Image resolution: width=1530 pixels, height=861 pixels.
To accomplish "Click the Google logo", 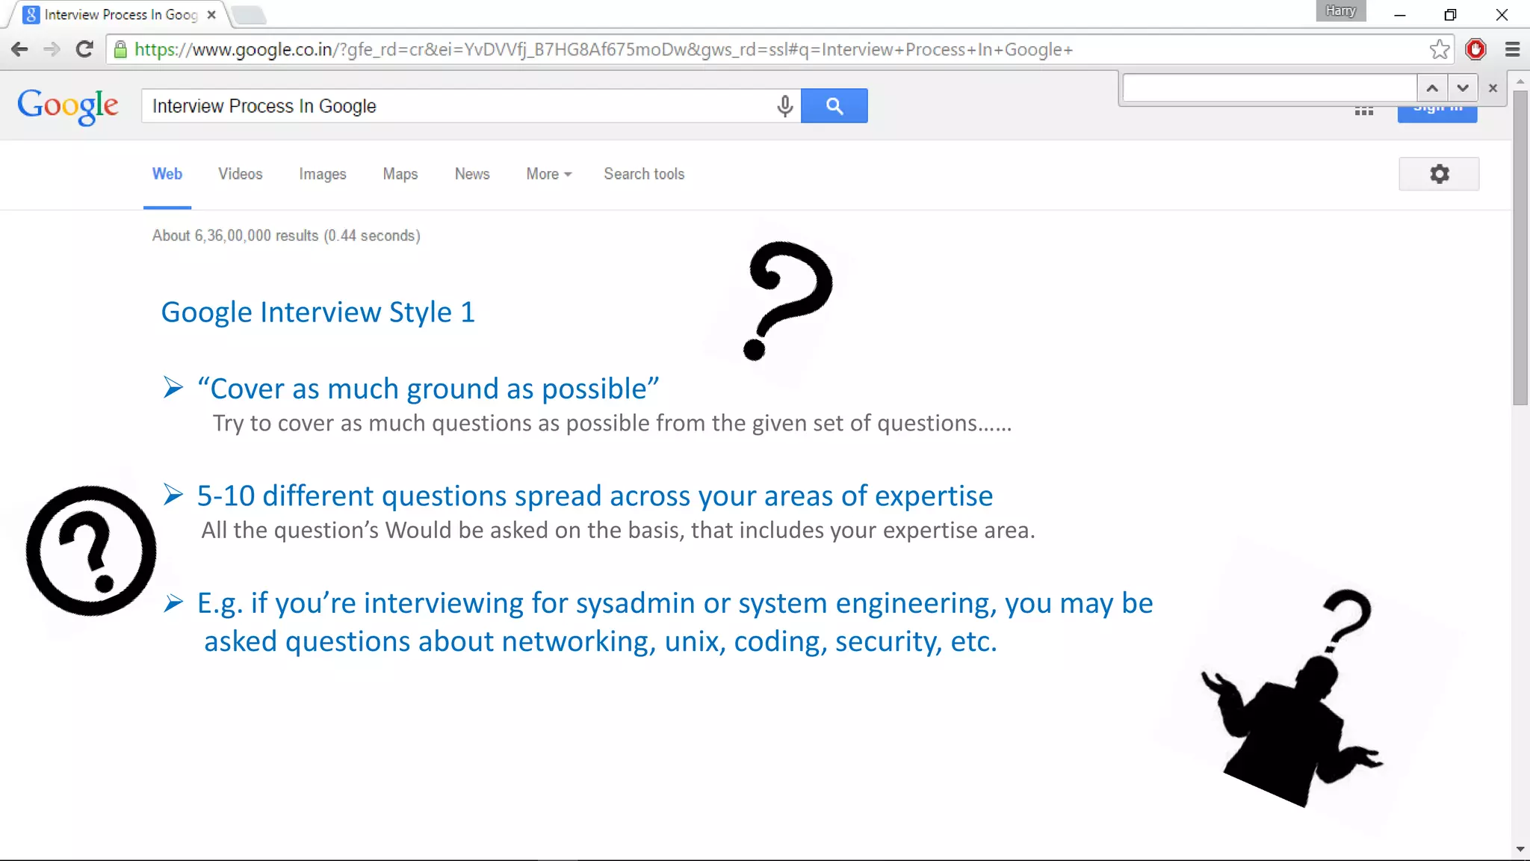I will [68, 106].
